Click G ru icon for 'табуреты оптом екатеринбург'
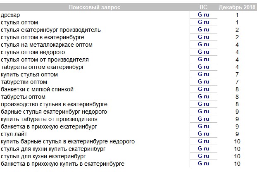 tap(203, 67)
